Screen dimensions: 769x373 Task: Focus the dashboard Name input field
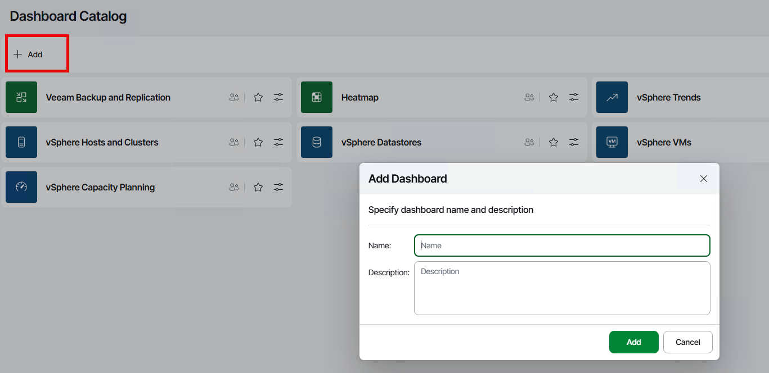click(562, 245)
